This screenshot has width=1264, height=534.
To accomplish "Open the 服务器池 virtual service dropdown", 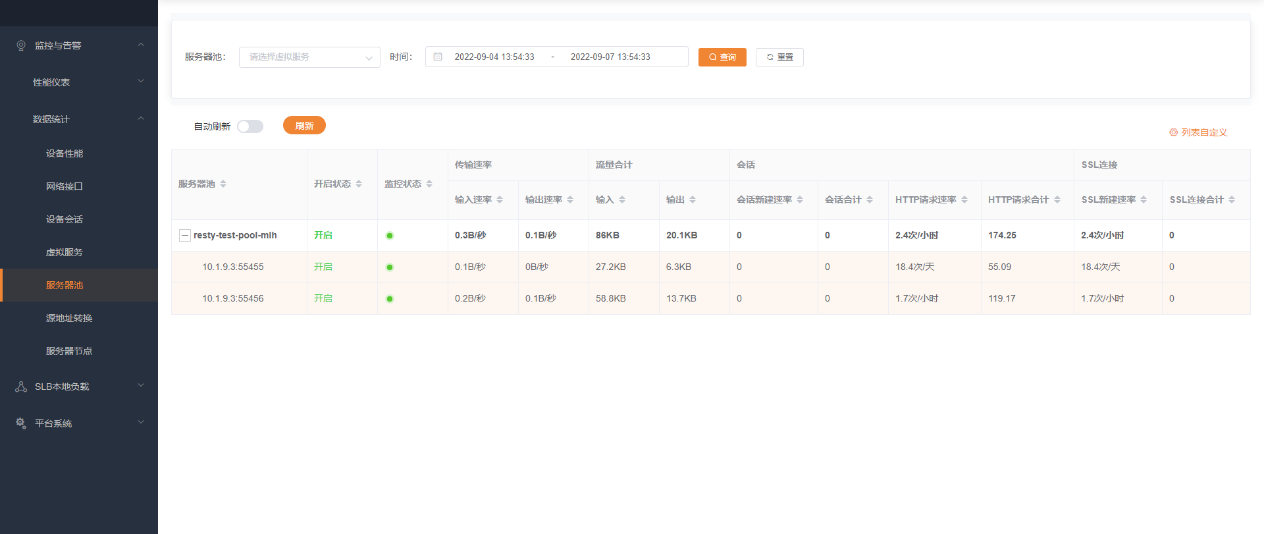I will pos(309,57).
